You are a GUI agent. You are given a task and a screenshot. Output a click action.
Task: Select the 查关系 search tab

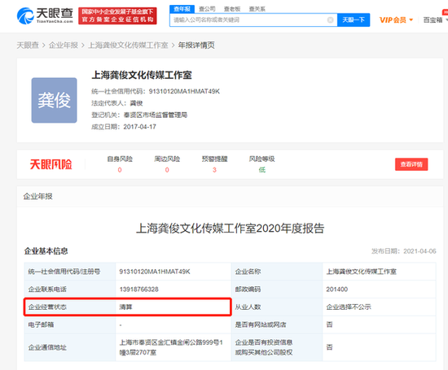[x=257, y=9]
